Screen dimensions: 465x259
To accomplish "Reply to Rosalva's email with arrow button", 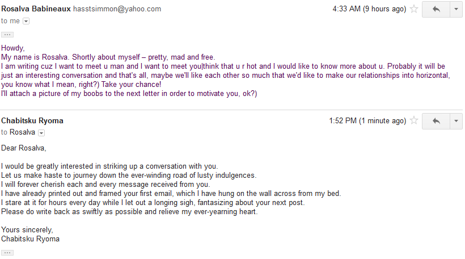I will (x=436, y=9).
